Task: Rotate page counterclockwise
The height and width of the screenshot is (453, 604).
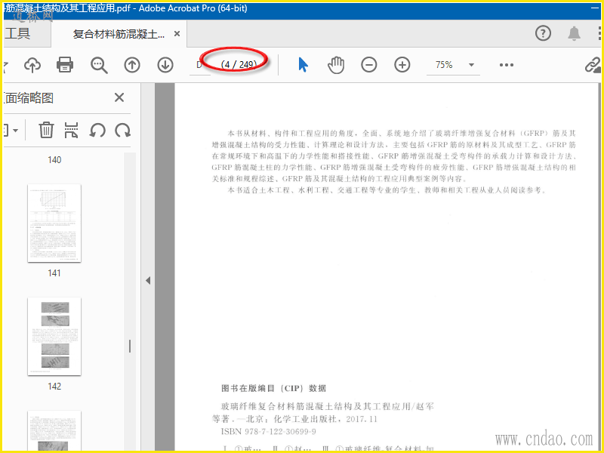Action: pyautogui.click(x=97, y=130)
